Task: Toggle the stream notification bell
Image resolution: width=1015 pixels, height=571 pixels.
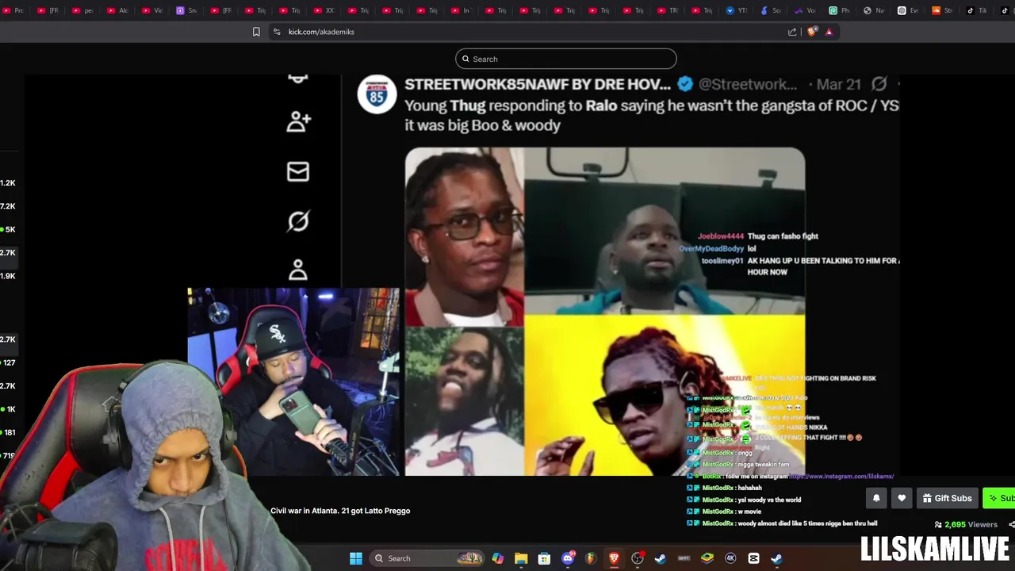Action: point(876,498)
